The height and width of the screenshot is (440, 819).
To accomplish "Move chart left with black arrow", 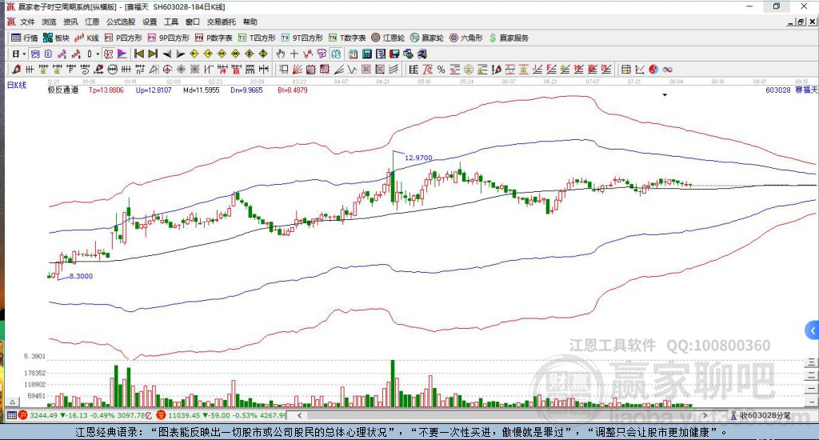I will pos(166,54).
